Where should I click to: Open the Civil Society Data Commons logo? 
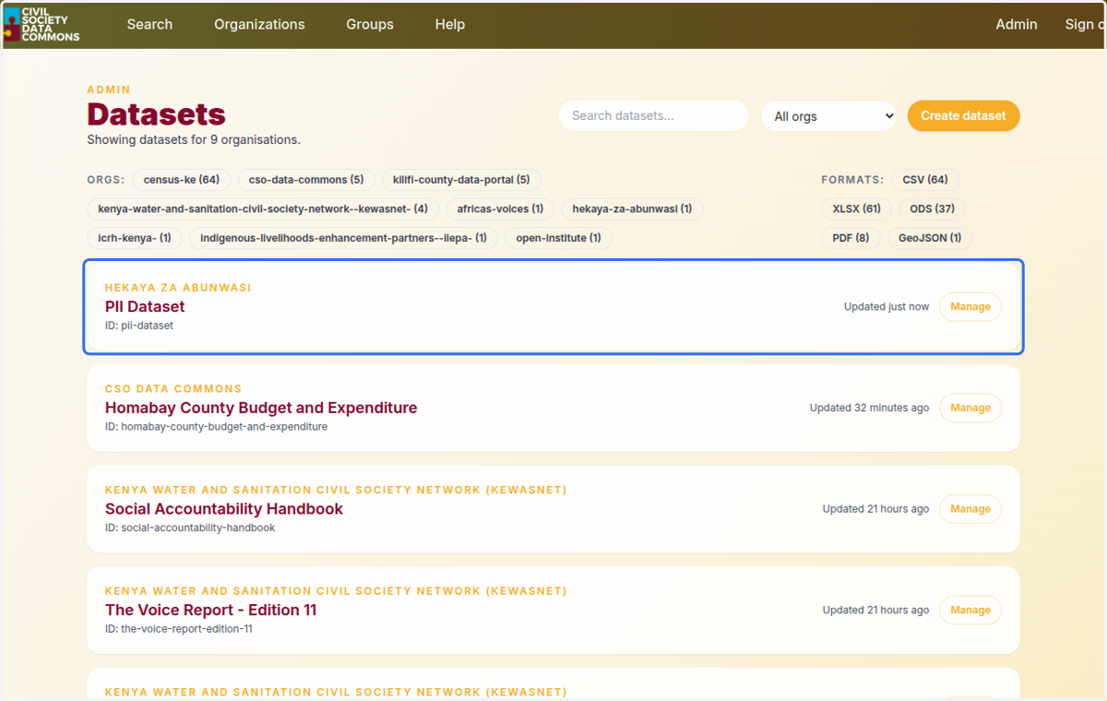42,25
